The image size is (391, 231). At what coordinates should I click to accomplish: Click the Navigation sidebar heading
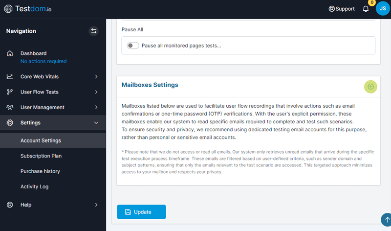(21, 31)
